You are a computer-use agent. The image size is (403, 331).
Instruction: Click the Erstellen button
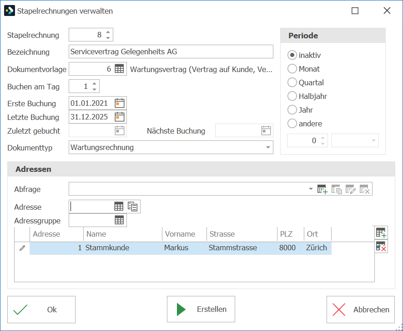pos(201,309)
